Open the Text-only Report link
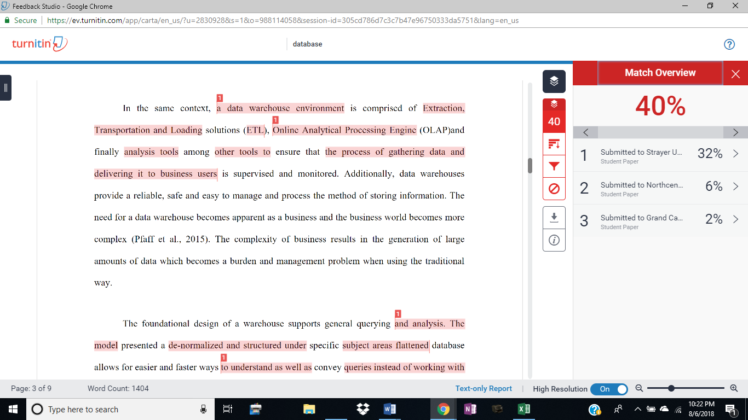 (484, 388)
